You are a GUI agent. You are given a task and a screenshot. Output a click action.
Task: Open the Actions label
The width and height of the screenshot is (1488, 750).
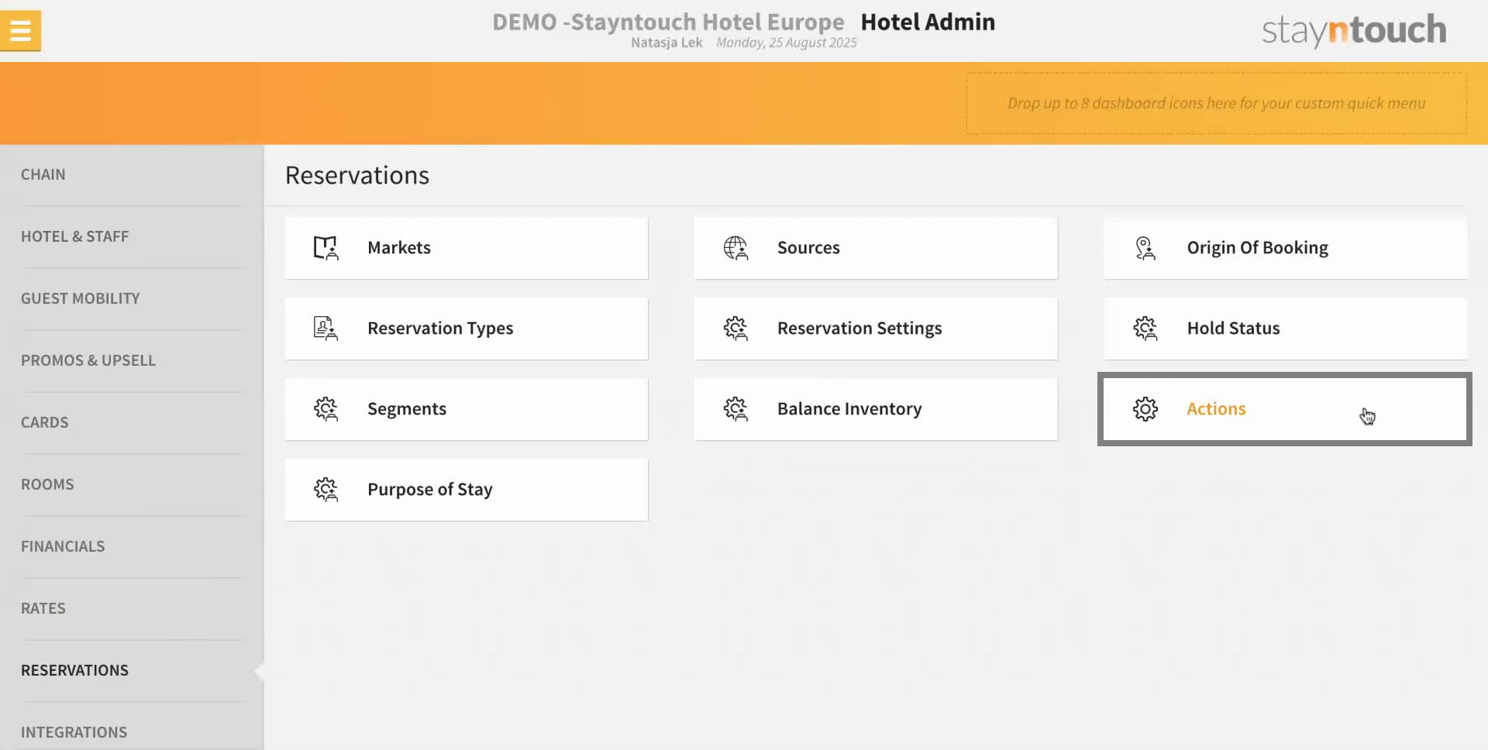point(1216,409)
